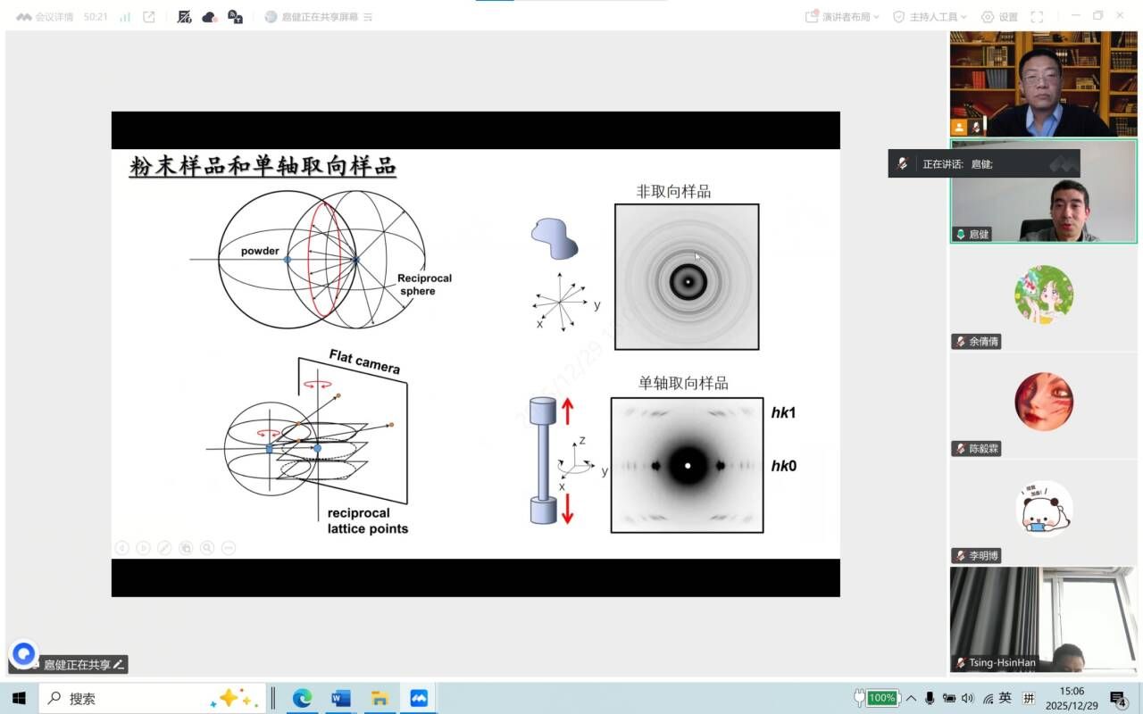Open the 设置 gear settings

pos(999,17)
